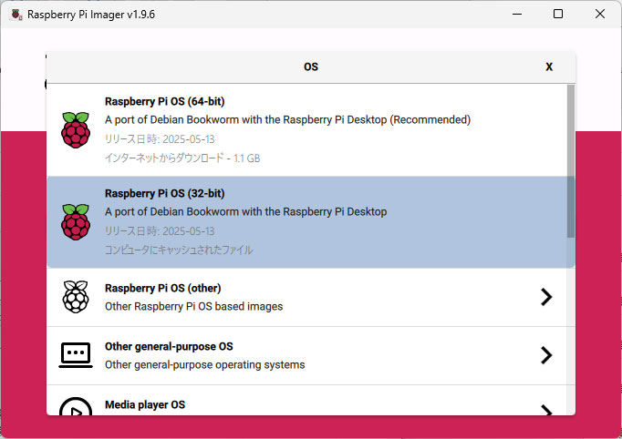Viewport: 622px width, 439px height.
Task: Click the OS list vertical scrollbar thumb
Action: [570, 161]
